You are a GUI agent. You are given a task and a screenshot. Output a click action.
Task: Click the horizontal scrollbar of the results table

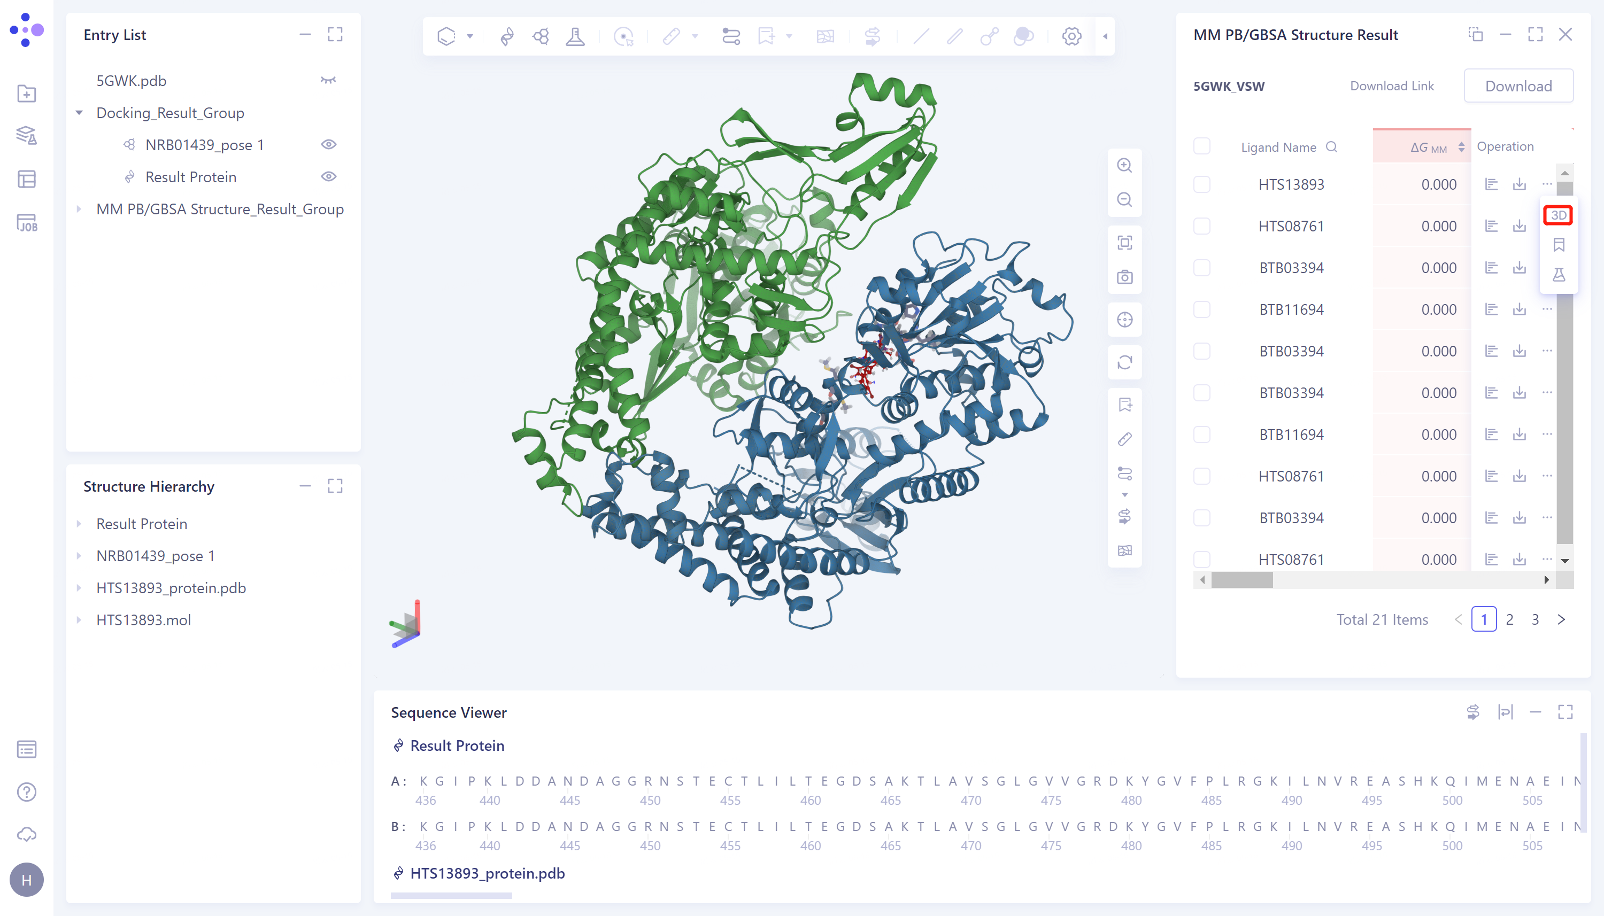(1241, 579)
